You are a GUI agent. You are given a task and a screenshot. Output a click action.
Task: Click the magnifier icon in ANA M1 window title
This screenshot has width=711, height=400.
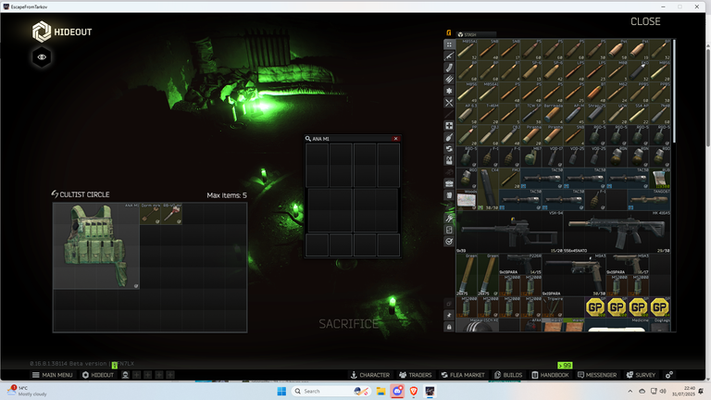pos(308,139)
